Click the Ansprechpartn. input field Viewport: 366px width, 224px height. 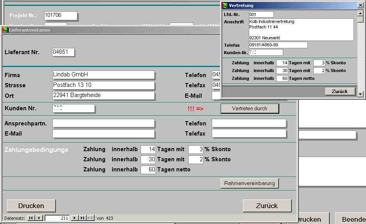coord(104,123)
